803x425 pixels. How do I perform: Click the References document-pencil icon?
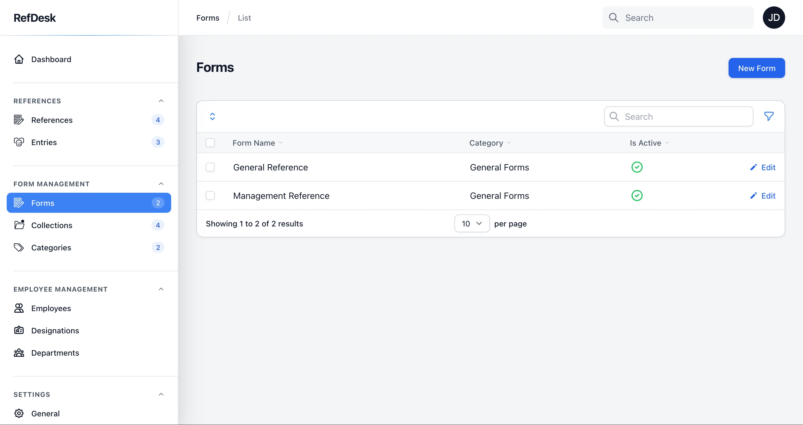19,120
